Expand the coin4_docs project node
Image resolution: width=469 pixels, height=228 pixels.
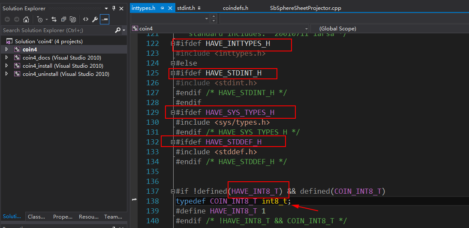click(6, 58)
